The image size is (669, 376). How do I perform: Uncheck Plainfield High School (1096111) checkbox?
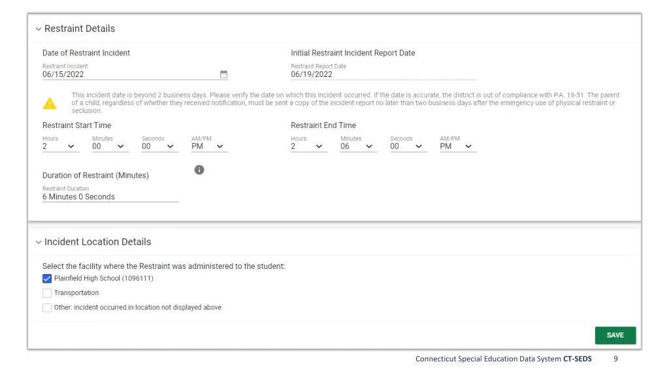point(47,278)
